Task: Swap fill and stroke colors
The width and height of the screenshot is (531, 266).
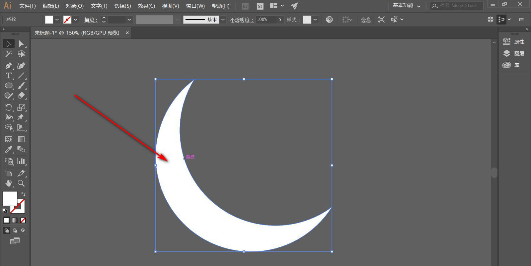Action: coord(23,194)
